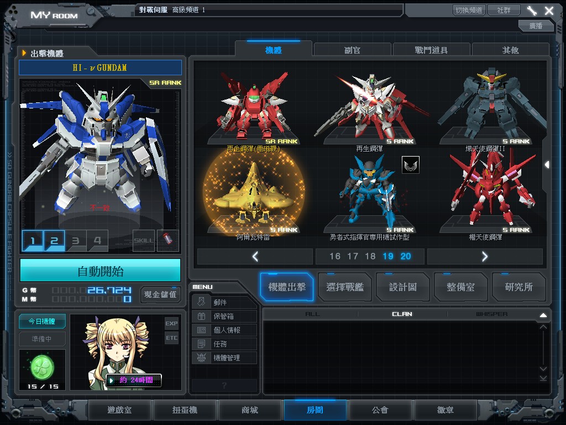This screenshot has height=425, width=566.
Task: Open settings with the wrench icon
Action: (x=532, y=11)
